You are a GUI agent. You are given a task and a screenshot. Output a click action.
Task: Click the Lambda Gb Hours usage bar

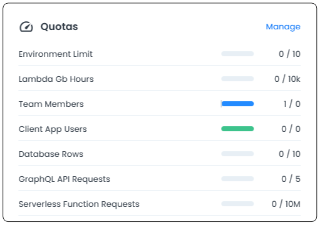(x=237, y=79)
